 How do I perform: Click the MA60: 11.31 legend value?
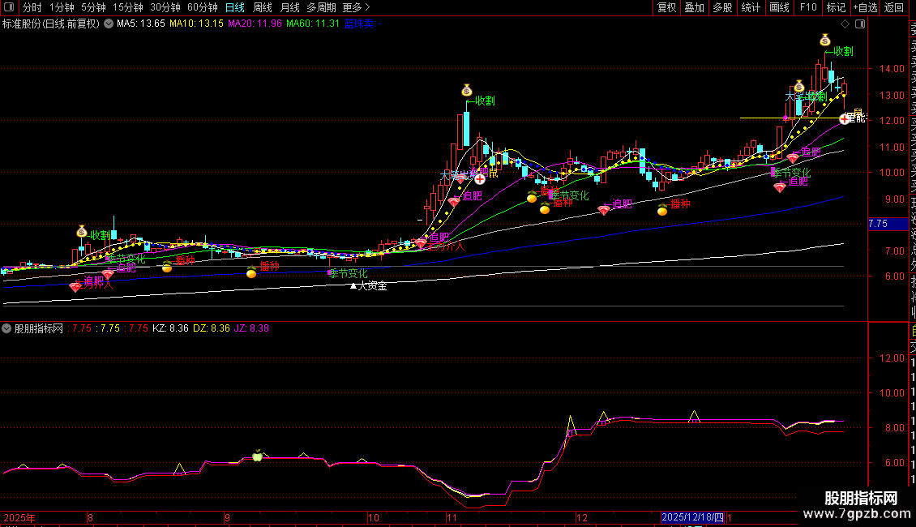[313, 24]
